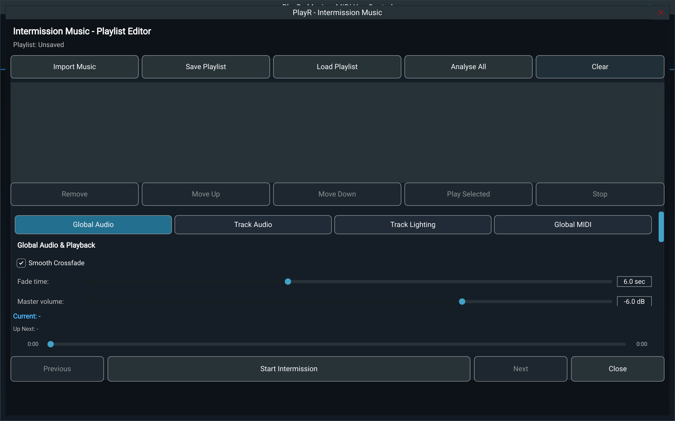Click the Close button at the bottom
The image size is (675, 421).
(618, 369)
